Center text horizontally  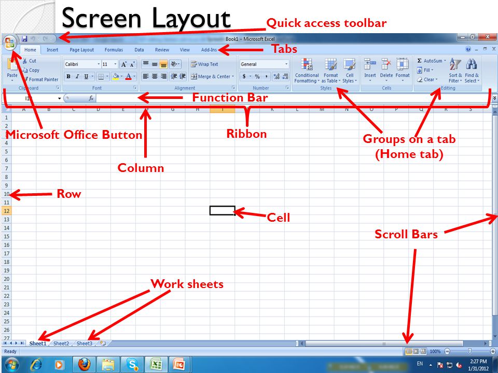[x=155, y=77]
